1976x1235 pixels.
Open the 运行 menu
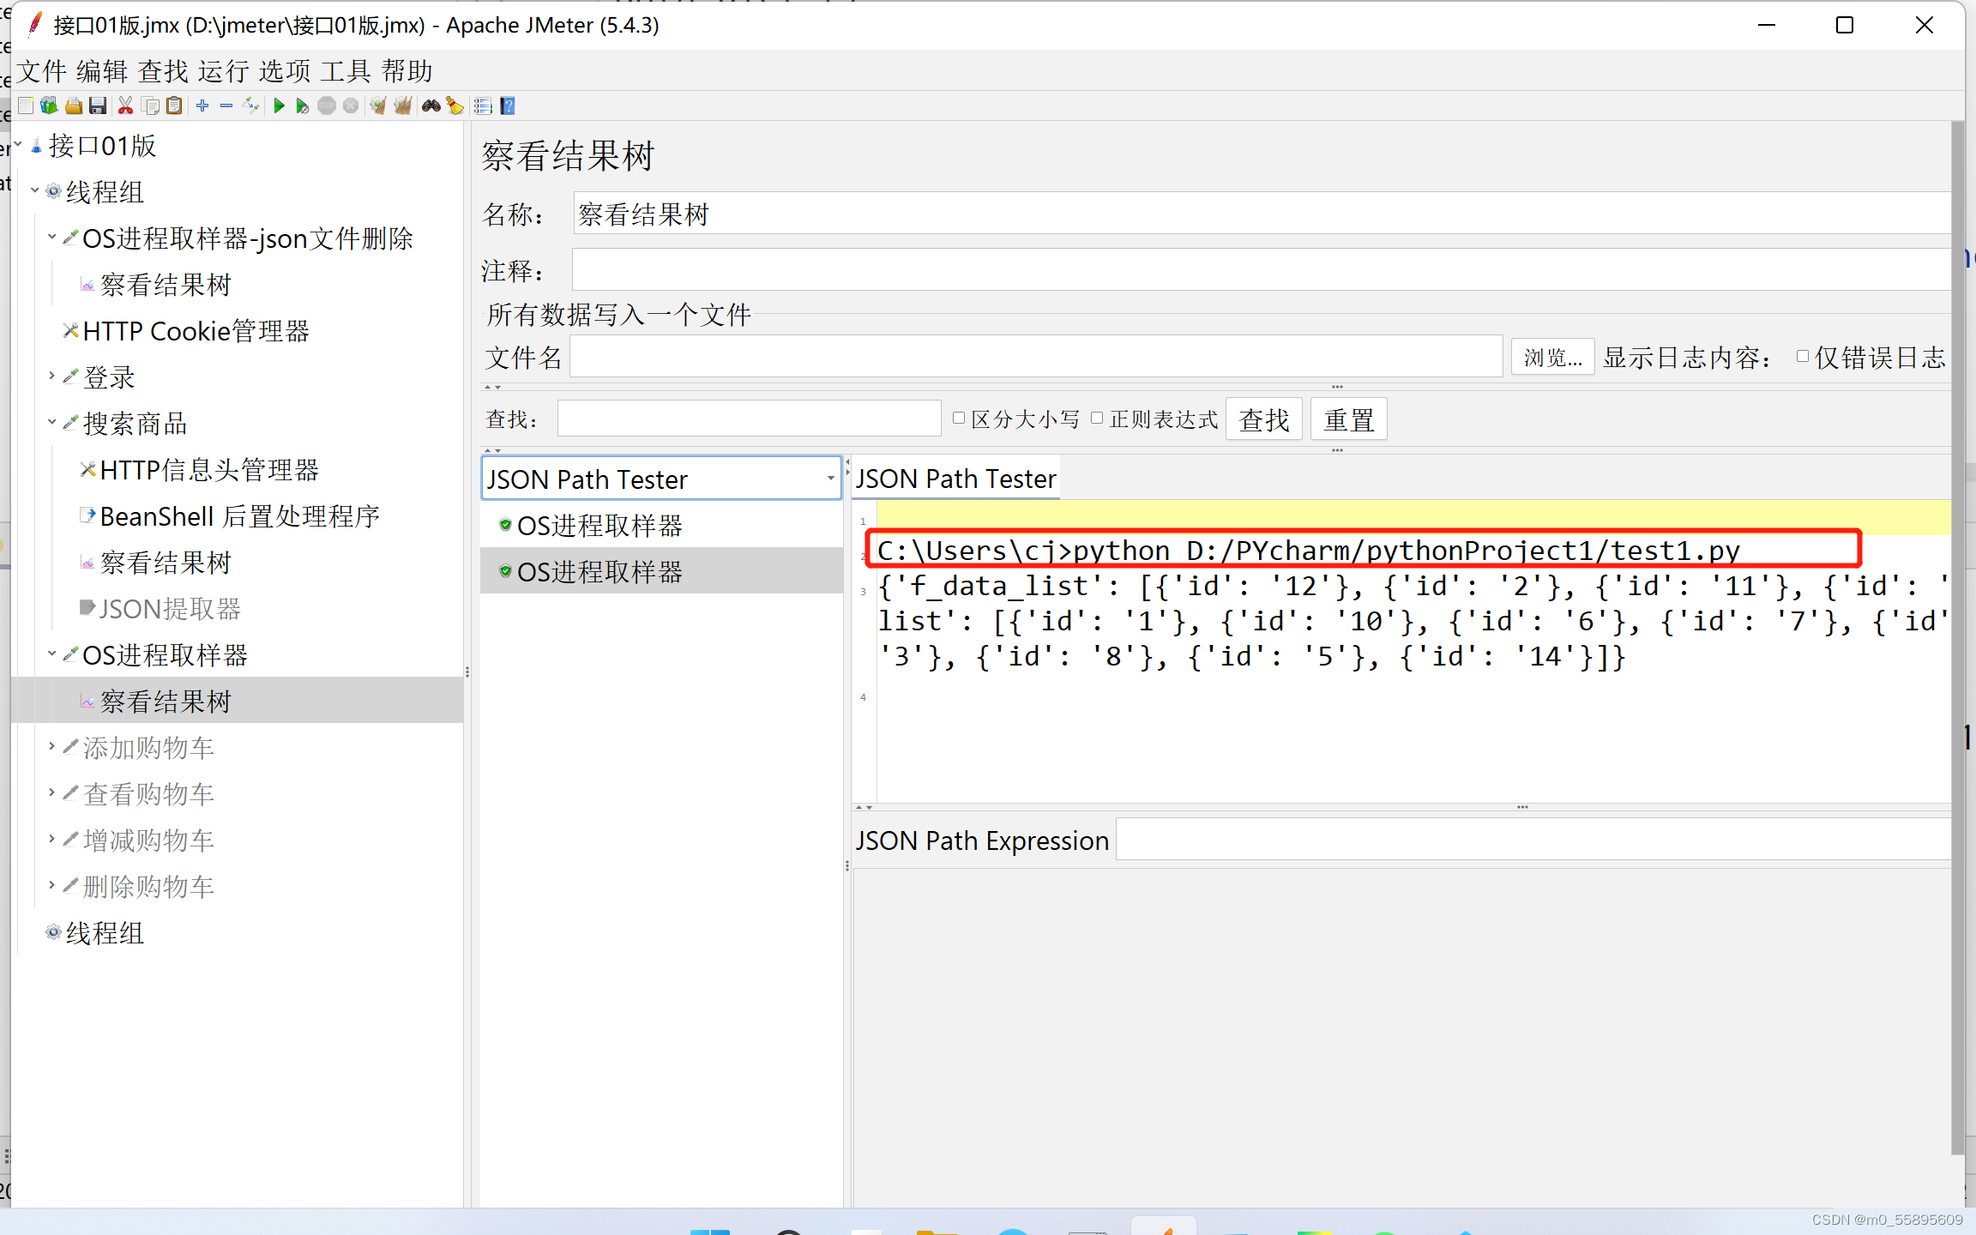click(223, 71)
